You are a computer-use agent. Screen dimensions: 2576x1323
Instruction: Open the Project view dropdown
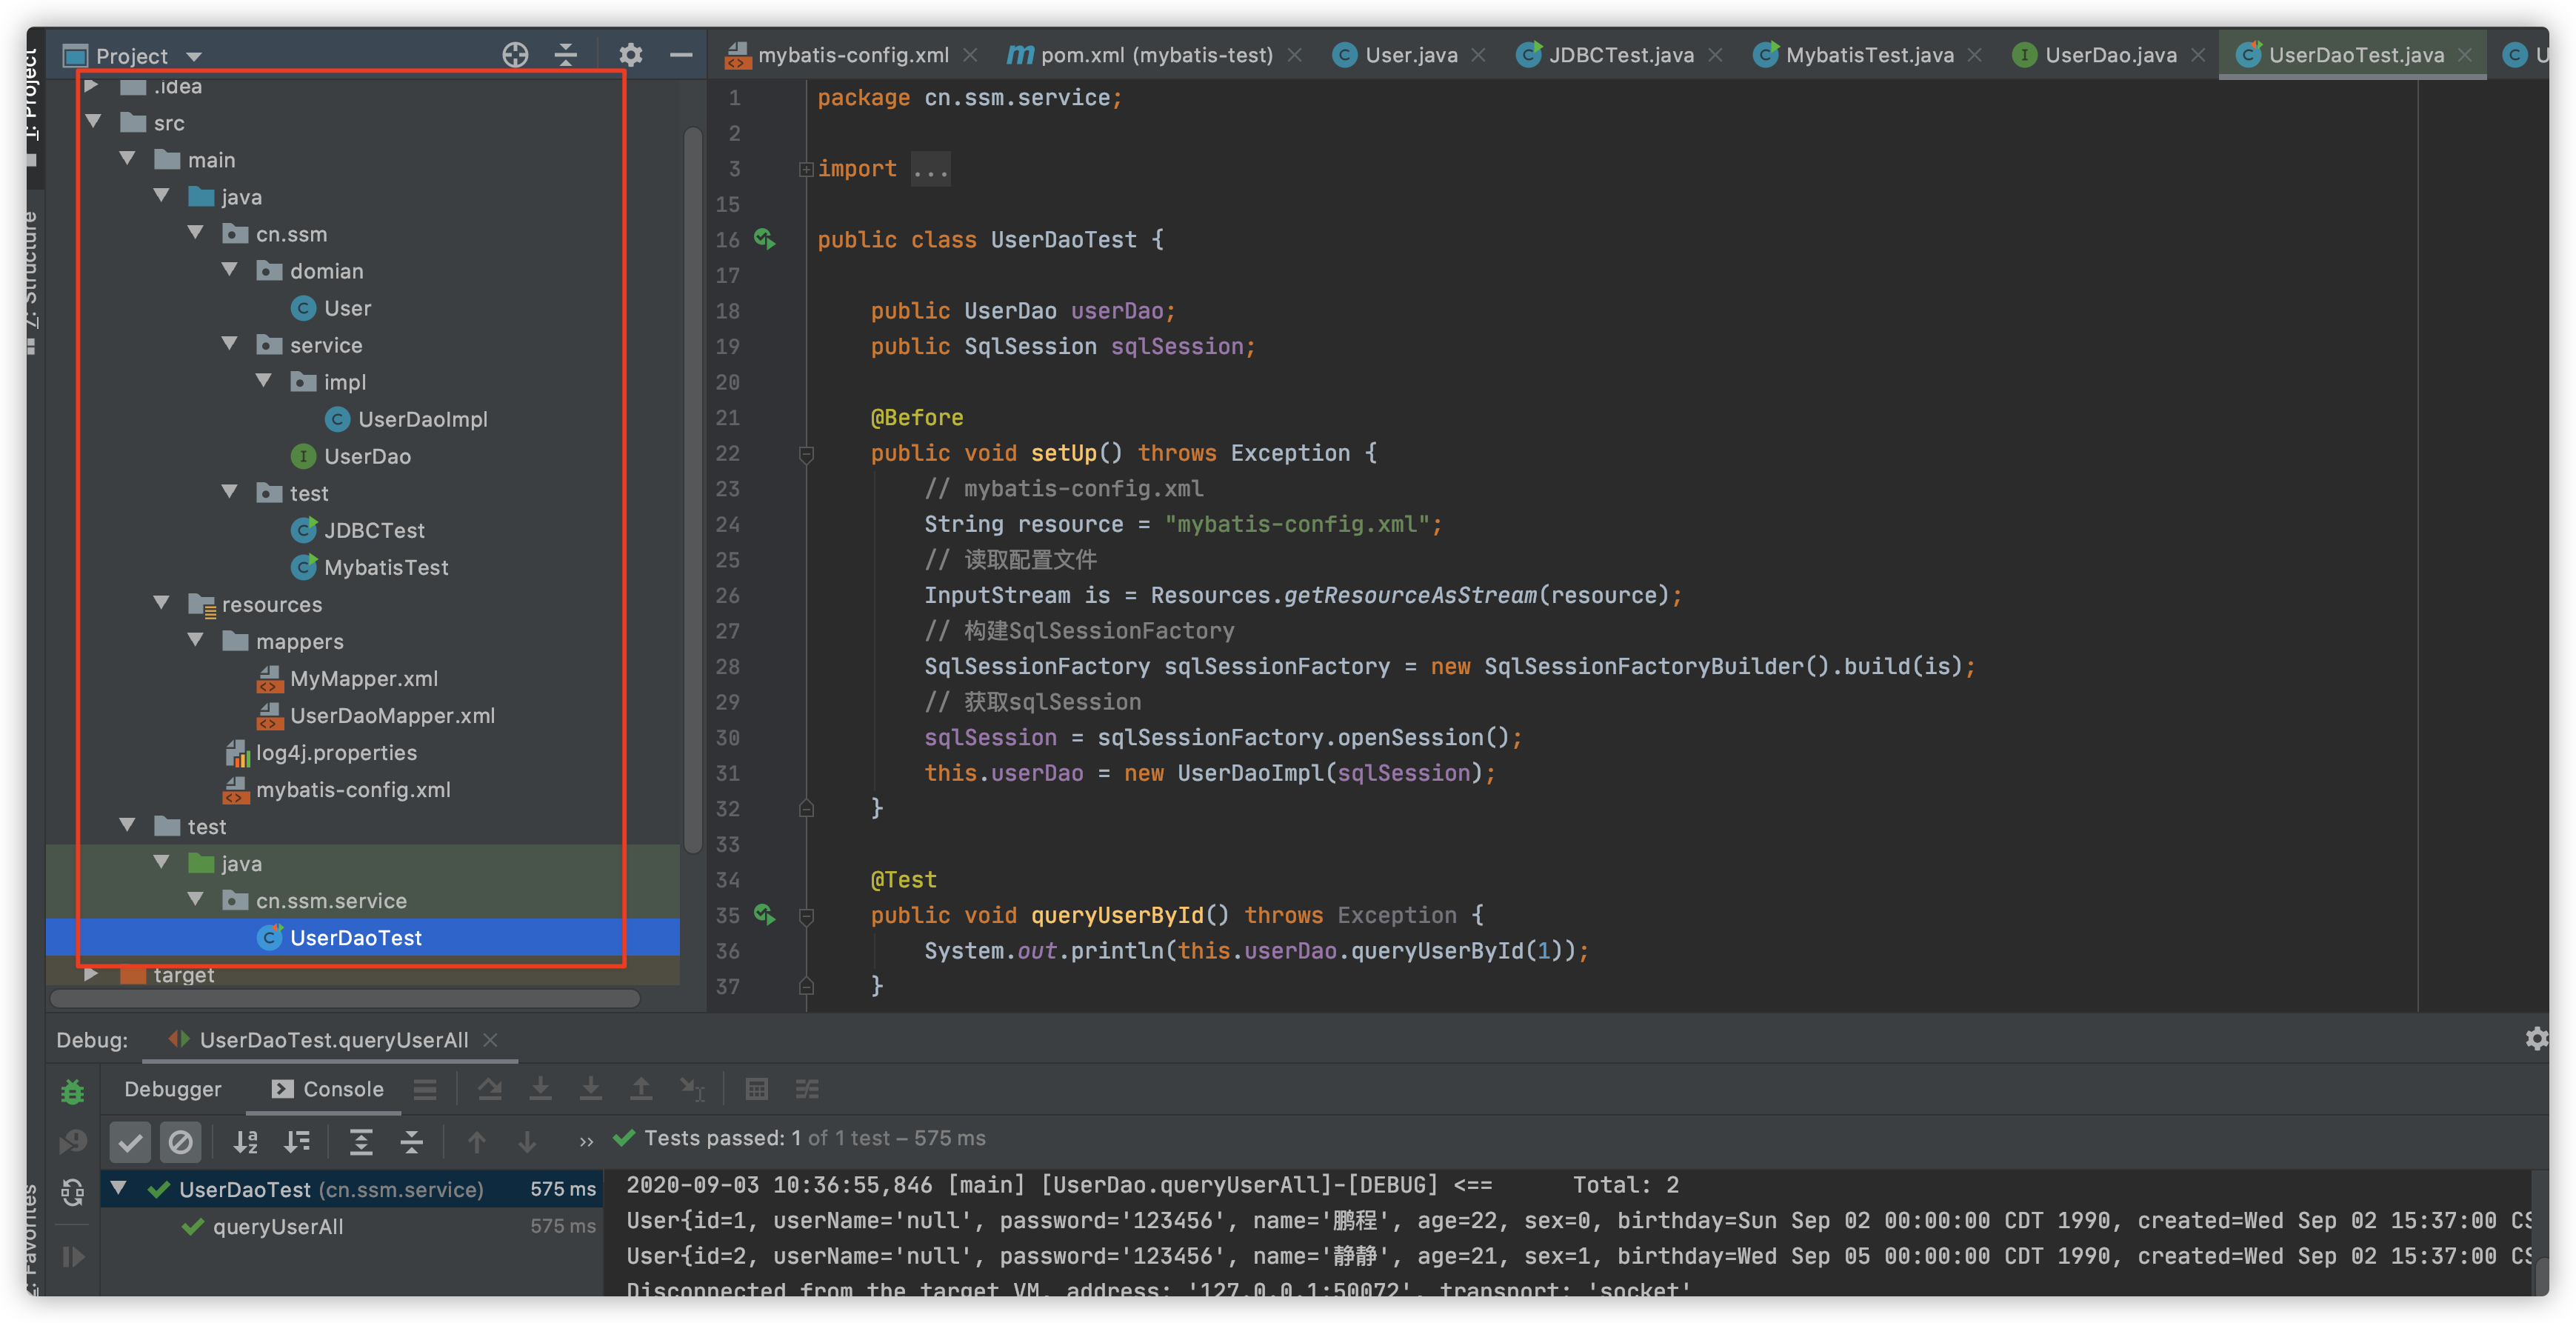click(x=195, y=57)
